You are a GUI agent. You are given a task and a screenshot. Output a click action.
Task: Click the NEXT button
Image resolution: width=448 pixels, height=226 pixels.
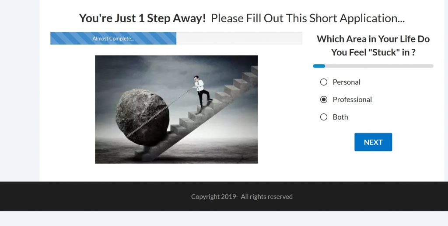click(x=373, y=142)
